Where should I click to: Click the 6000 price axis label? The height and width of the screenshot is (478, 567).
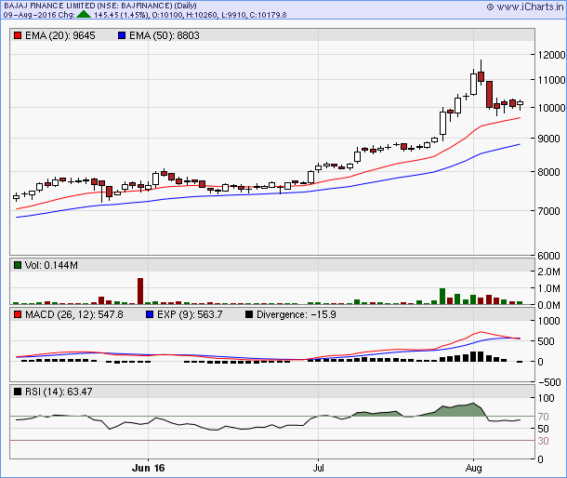pos(548,256)
